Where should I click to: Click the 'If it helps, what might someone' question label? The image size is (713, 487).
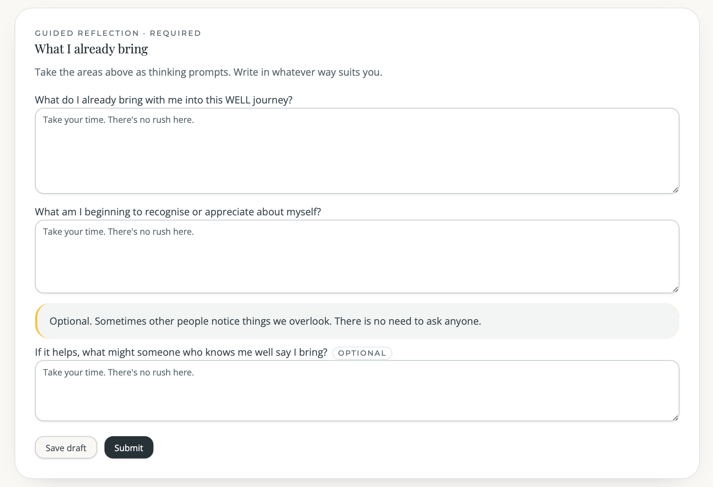pyautogui.click(x=181, y=352)
